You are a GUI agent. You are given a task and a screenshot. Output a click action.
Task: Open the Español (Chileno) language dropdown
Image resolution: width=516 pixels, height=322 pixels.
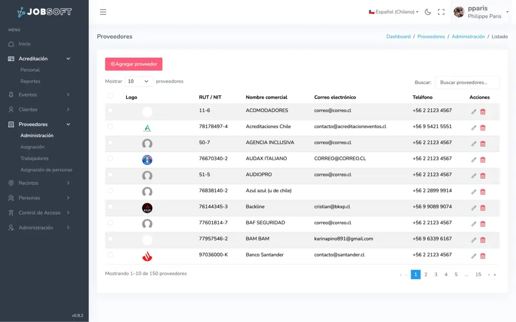click(x=394, y=12)
